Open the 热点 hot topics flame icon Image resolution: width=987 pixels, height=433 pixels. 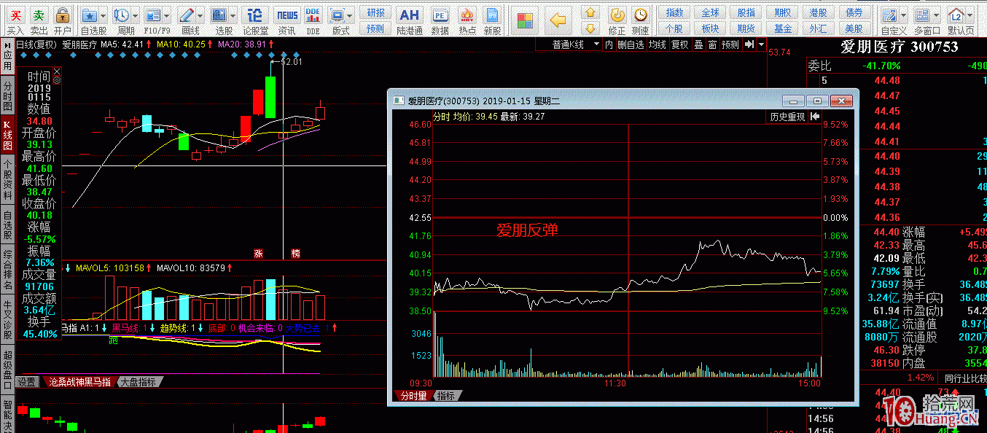(x=467, y=15)
